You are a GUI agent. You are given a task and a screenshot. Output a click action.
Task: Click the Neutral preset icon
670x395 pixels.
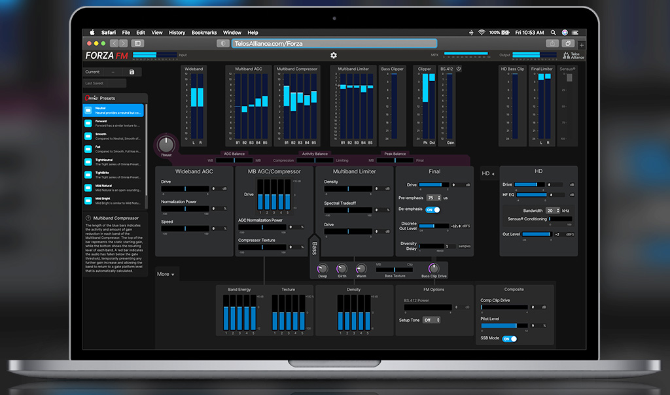[88, 111]
